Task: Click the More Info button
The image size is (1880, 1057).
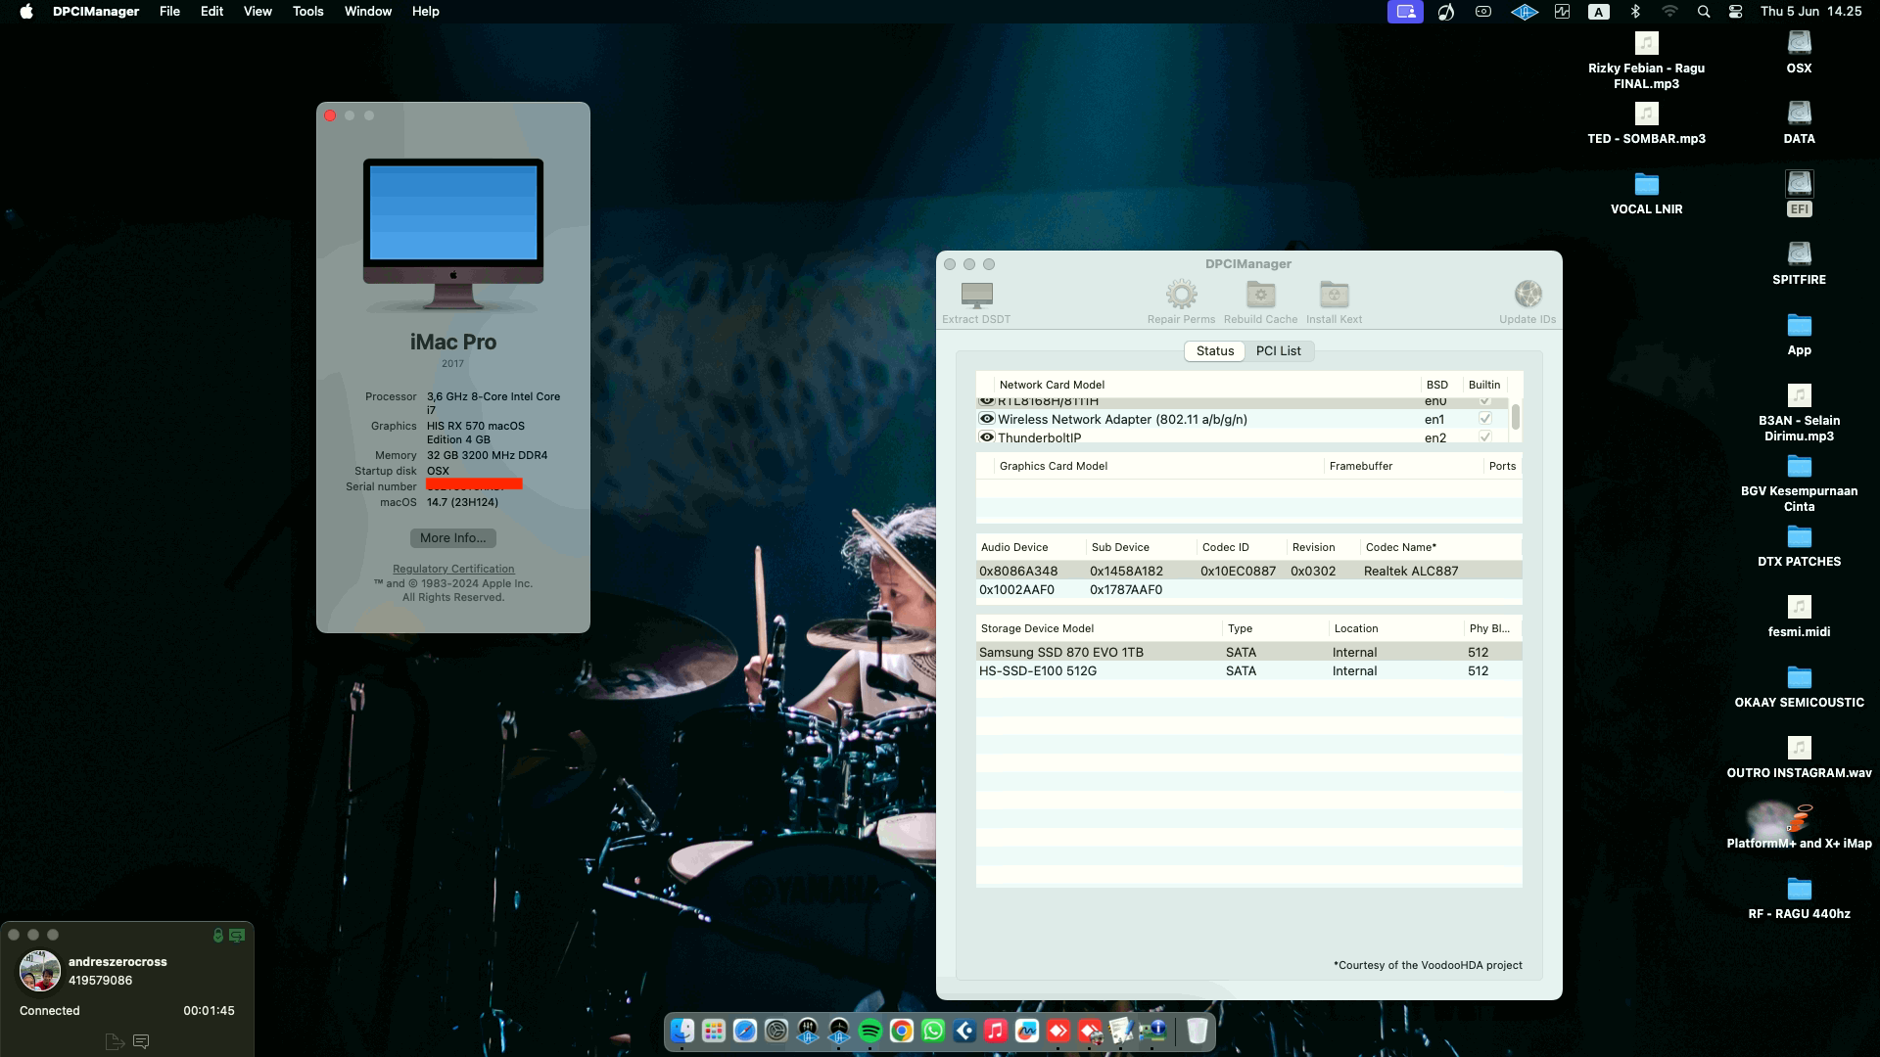Action: [x=452, y=537]
